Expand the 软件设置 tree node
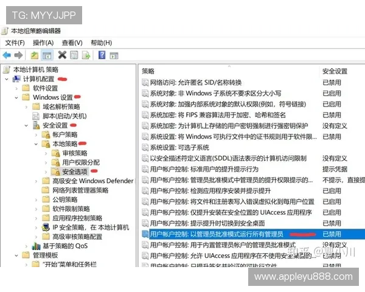This screenshot has height=292, width=365. pyautogui.click(x=16, y=88)
